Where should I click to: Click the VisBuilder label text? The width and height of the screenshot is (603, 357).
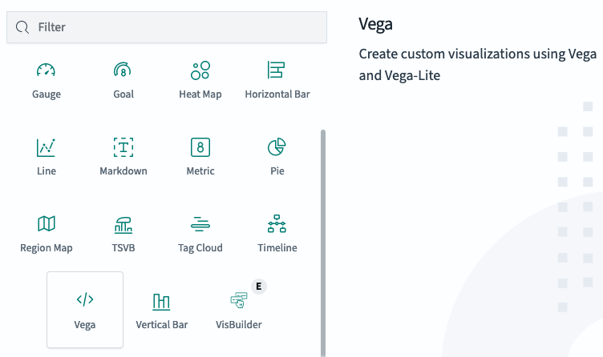pyautogui.click(x=239, y=325)
